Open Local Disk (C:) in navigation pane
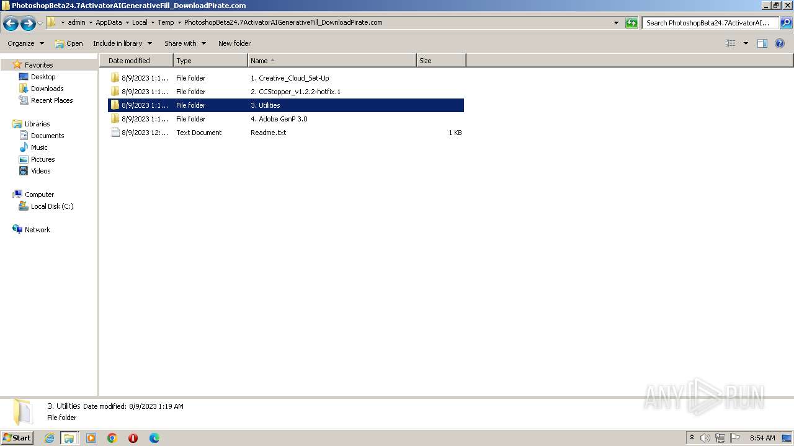The height and width of the screenshot is (446, 794). [52, 206]
